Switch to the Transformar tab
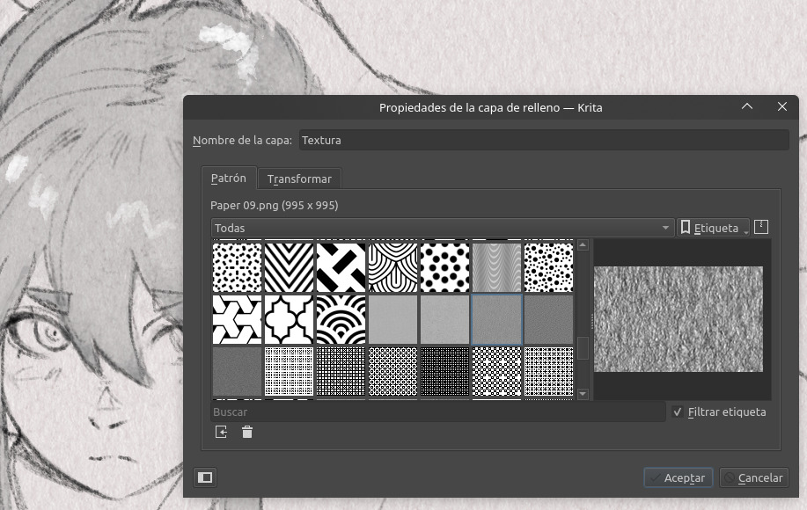The width and height of the screenshot is (807, 510). [299, 178]
